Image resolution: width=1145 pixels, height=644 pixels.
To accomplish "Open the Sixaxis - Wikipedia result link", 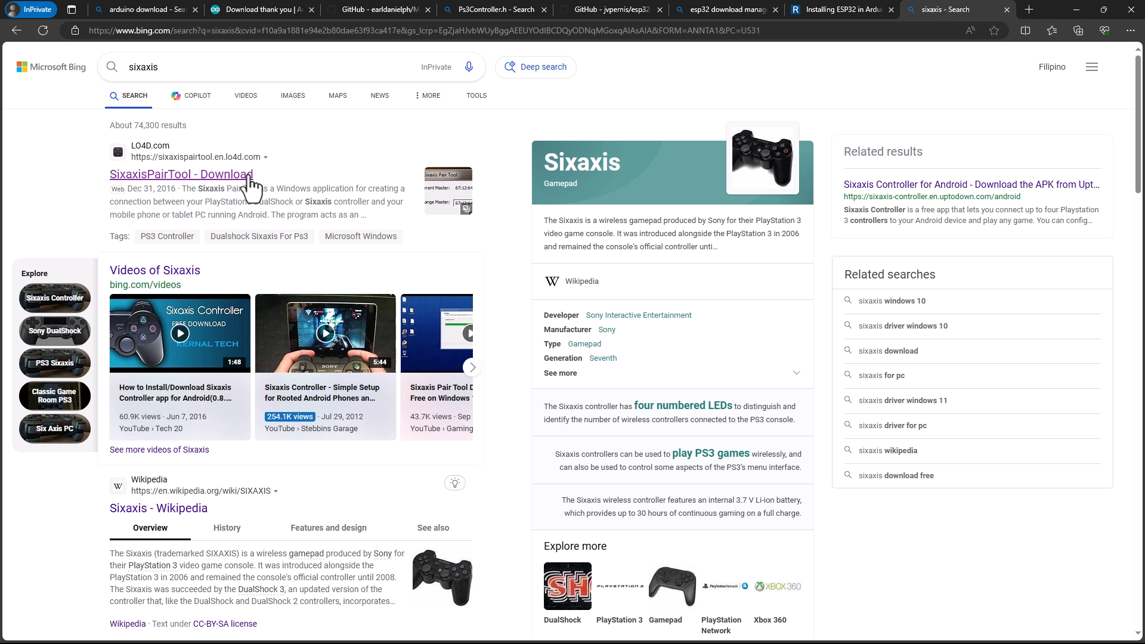I will click(x=159, y=508).
